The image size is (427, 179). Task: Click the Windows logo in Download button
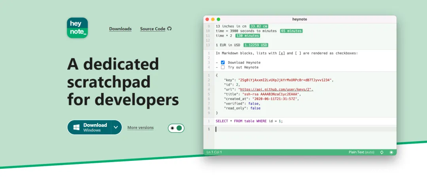click(77, 127)
